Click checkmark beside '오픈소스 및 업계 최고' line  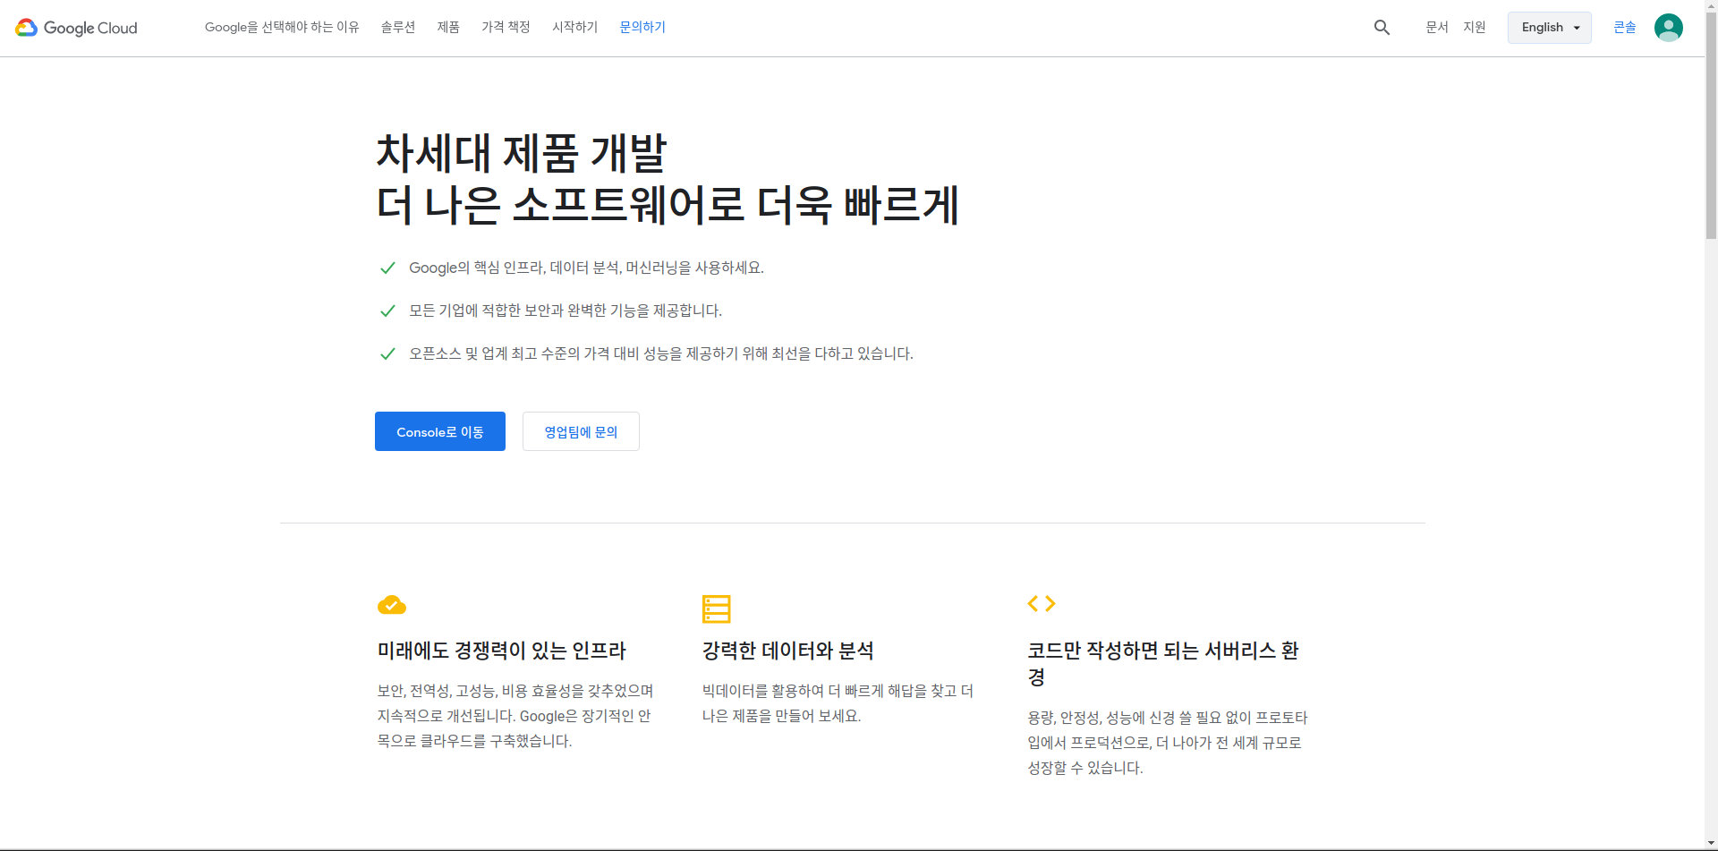(x=387, y=353)
